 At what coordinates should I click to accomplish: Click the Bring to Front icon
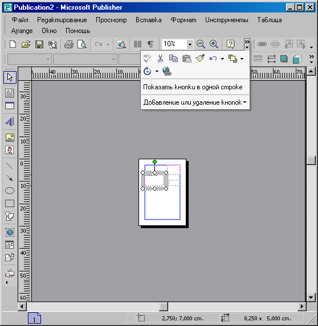click(x=233, y=59)
